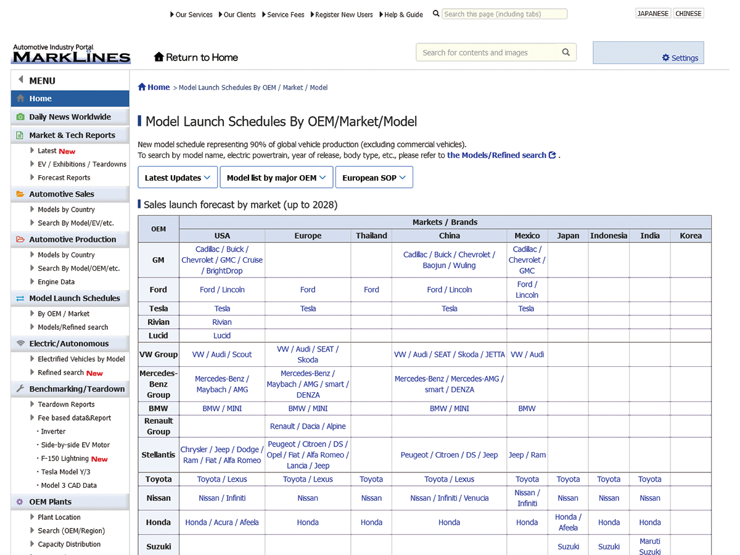740x555 pixels.
Task: Click the external link icon after Models/Refined search
Action: point(552,155)
